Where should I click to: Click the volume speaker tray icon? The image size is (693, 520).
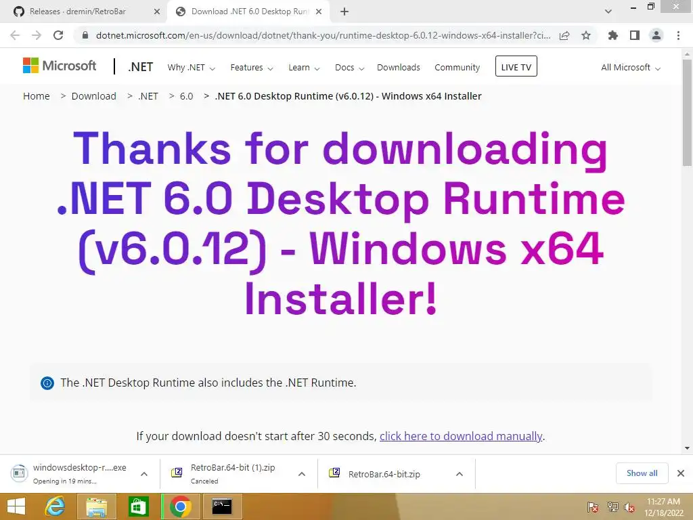(629, 507)
